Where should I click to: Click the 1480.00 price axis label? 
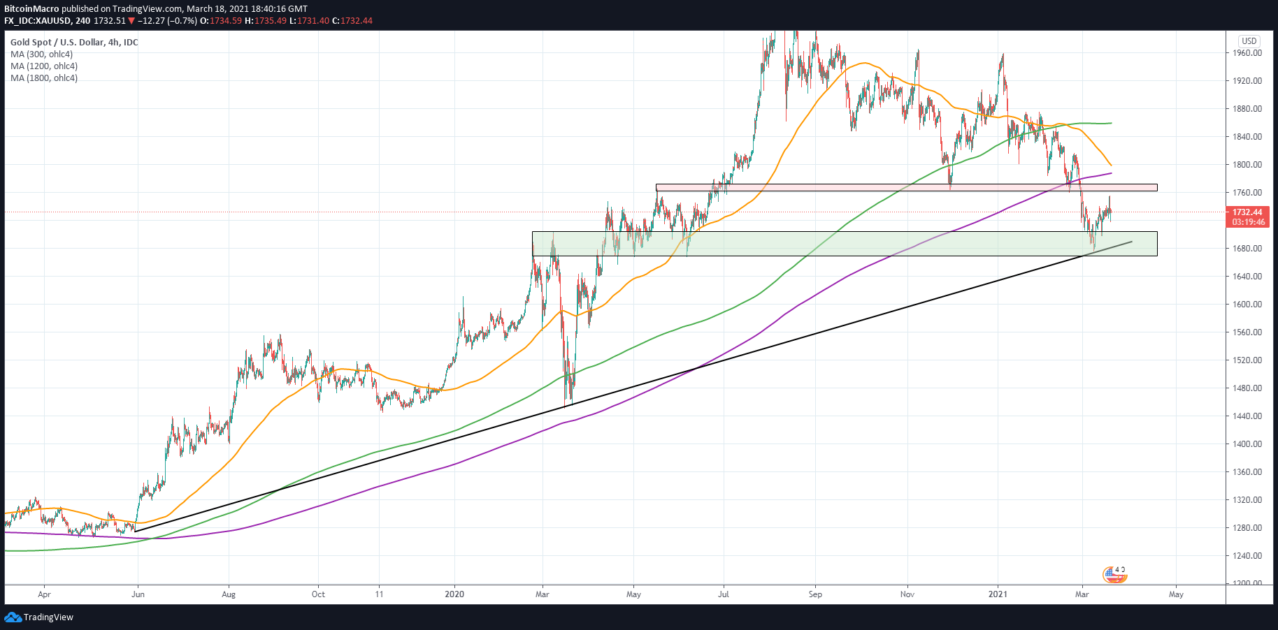(1247, 388)
